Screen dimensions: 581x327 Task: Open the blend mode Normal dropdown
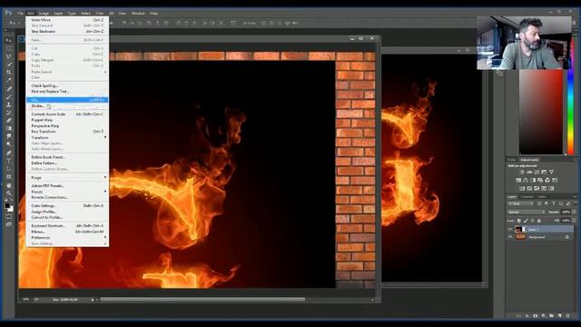(526, 212)
